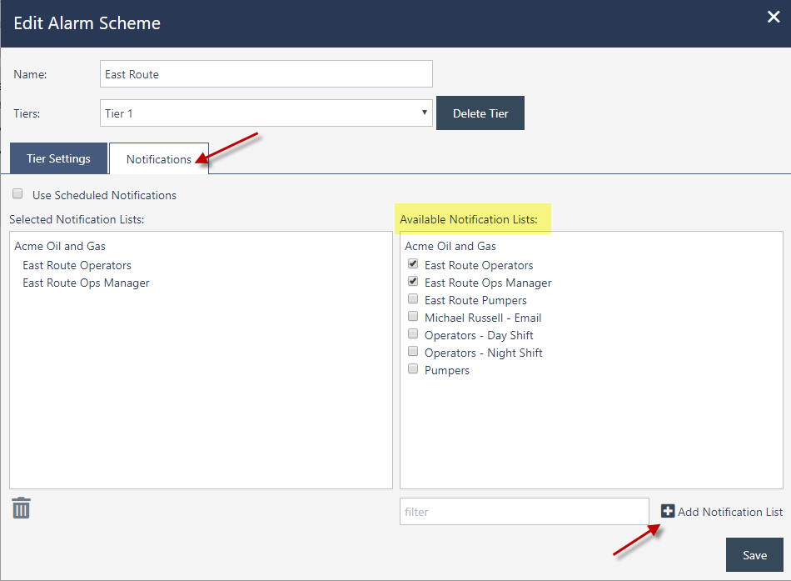Tick the Michael Russell - Email checkbox
Screen dimensions: 791x581
[x=413, y=316]
